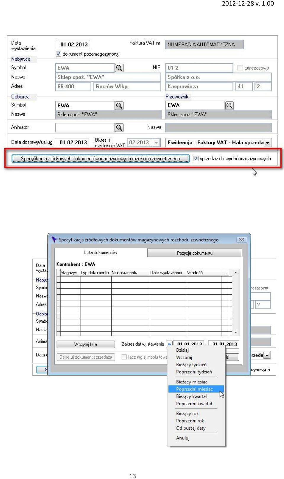Open date range preset dropdown arrow
This screenshot has height=479, width=284.
click(169, 344)
